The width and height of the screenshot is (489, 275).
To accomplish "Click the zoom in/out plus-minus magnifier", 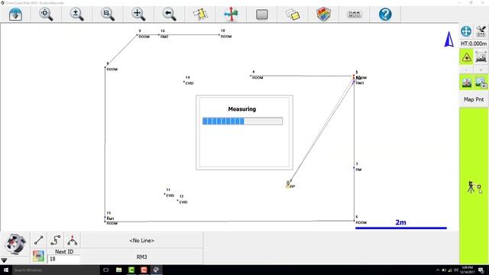I will coord(76,15).
